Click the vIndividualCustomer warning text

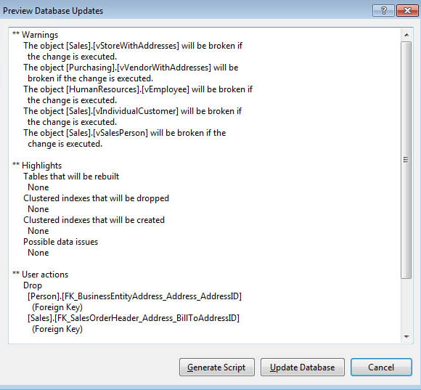point(132,116)
